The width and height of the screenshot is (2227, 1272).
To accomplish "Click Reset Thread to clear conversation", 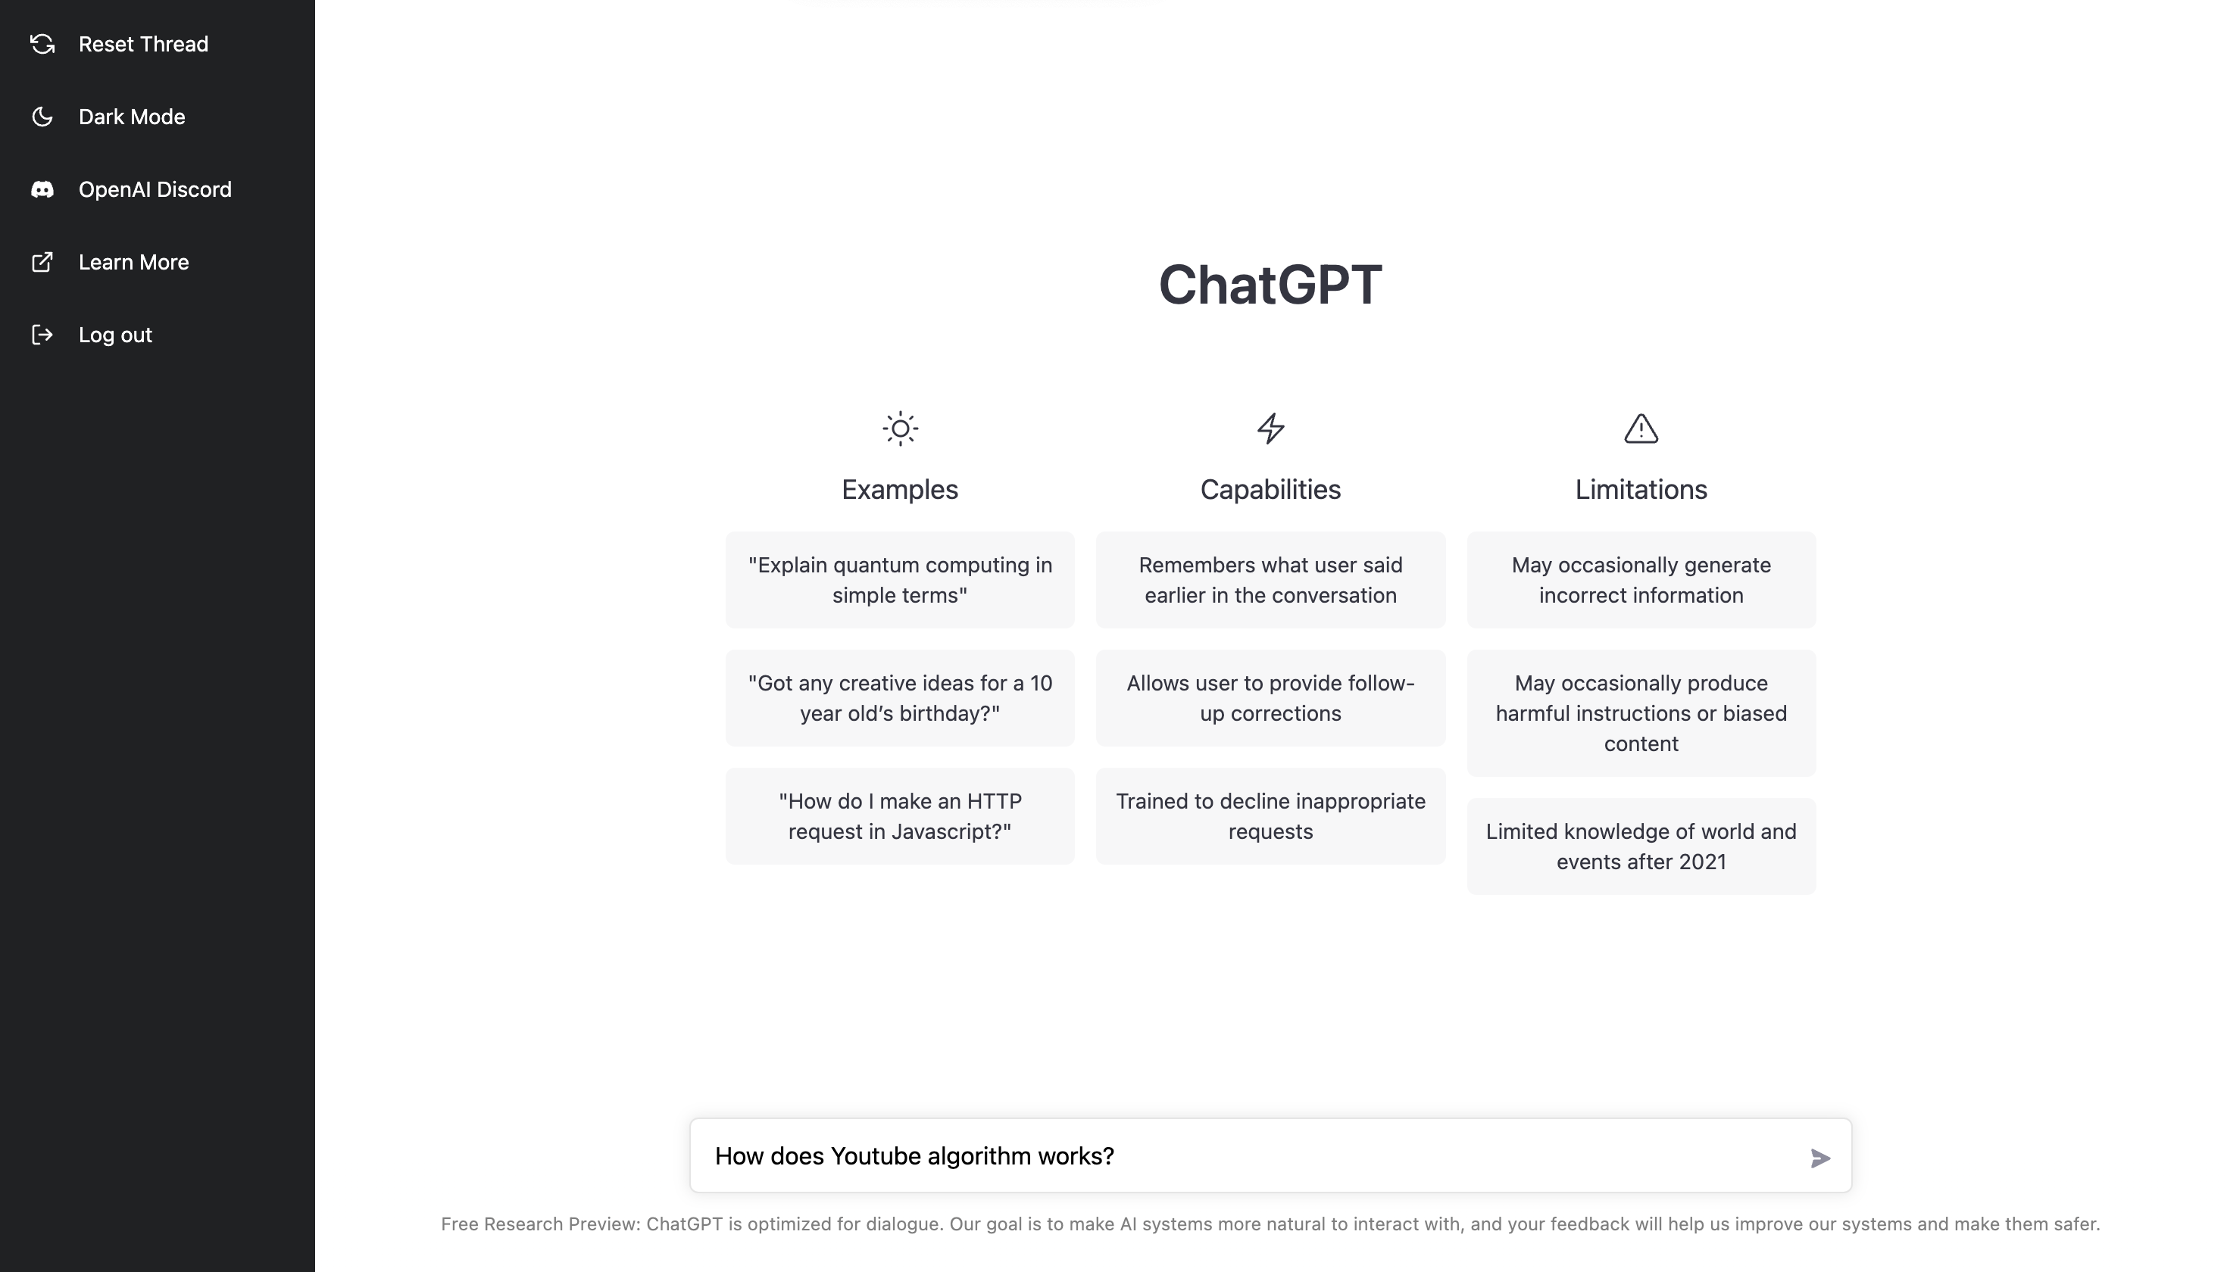I will click(x=144, y=43).
